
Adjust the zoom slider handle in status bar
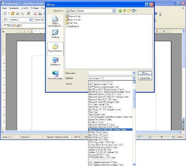161,137
